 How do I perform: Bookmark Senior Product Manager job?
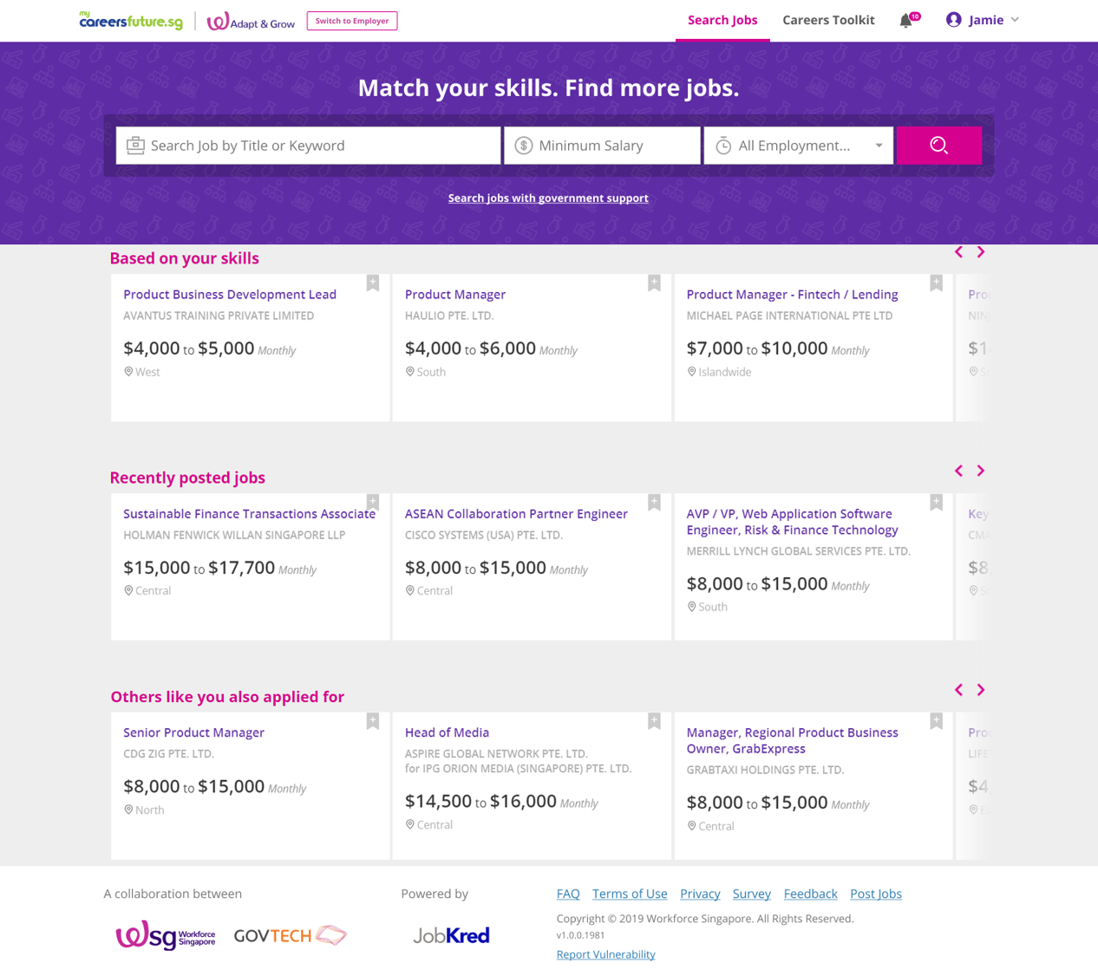(373, 721)
